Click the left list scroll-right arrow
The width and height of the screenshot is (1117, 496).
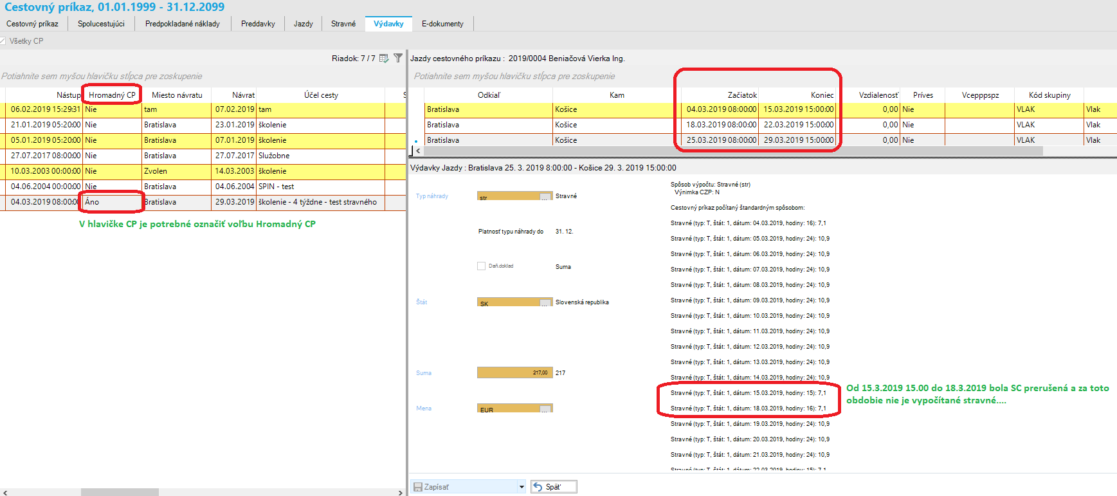(x=400, y=492)
